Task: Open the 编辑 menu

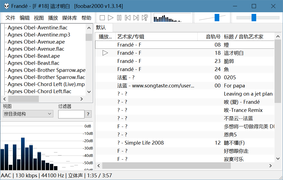Action: [25, 18]
